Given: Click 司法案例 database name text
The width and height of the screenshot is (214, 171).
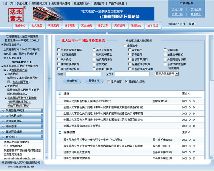Looking at the screenshot, I should pos(173,68).
